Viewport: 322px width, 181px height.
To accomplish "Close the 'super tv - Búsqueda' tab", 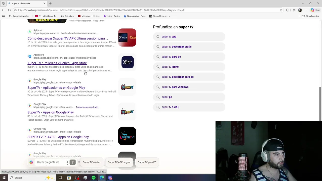I will pos(44,3).
